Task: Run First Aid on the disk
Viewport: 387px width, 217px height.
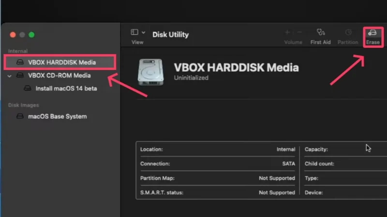Action: (320, 37)
